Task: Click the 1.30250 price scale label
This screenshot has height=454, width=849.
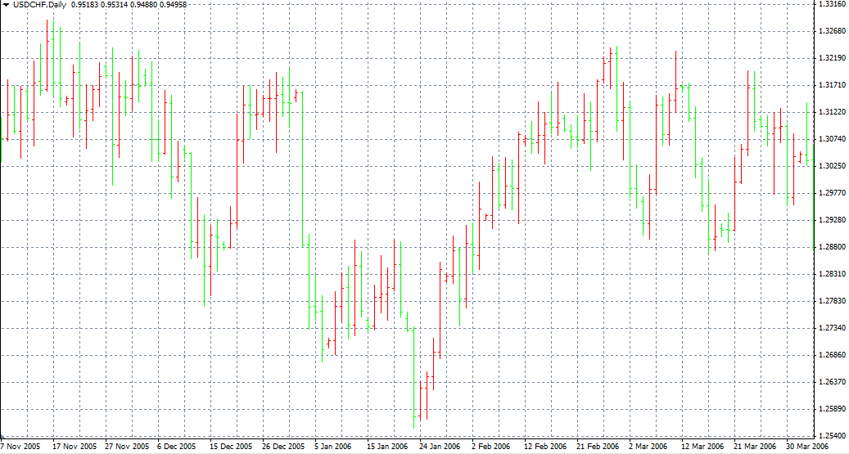Action: (x=832, y=166)
